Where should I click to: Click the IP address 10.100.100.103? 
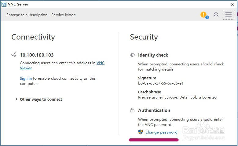[37, 55]
